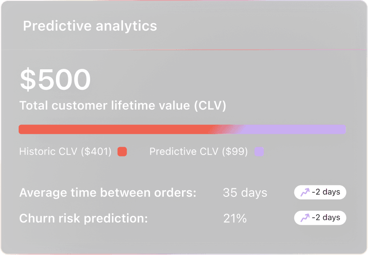Select the purple Predictive CLV legend swatch
368x255 pixels.
point(259,151)
